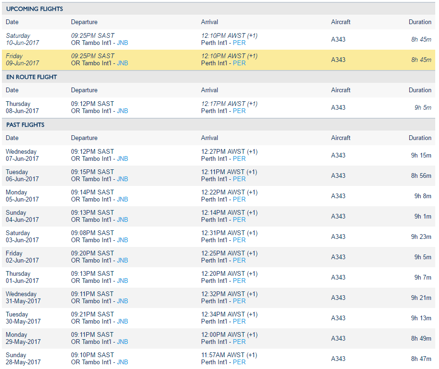The height and width of the screenshot is (369, 439).
Task: Click JNB link in Wednesday 07-Jun-2017 row
Action: pos(123,159)
